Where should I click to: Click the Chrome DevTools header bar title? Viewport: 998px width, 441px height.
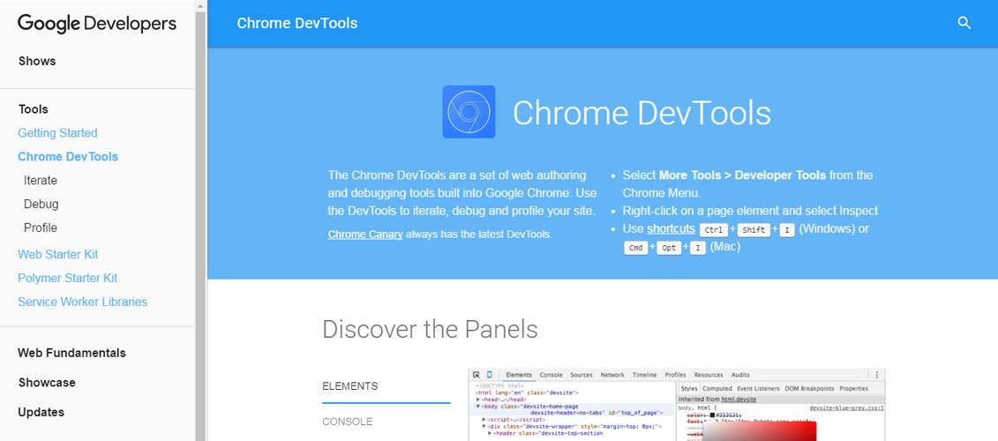coord(297,24)
